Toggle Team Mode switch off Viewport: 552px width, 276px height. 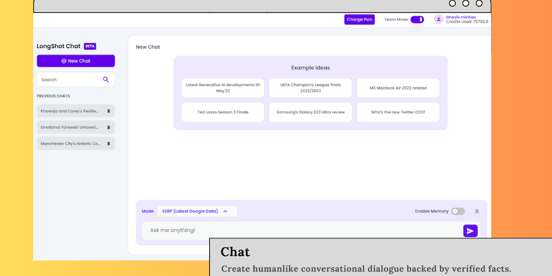[417, 19]
